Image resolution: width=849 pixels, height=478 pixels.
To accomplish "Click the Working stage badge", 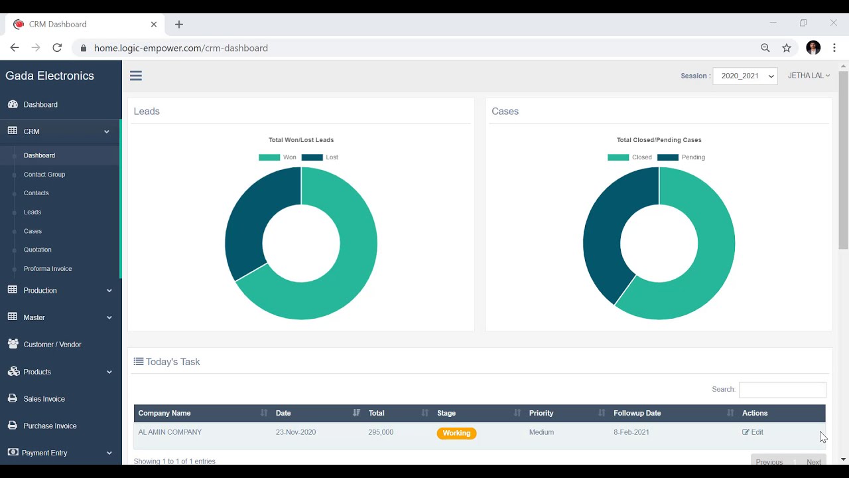I will (456, 433).
